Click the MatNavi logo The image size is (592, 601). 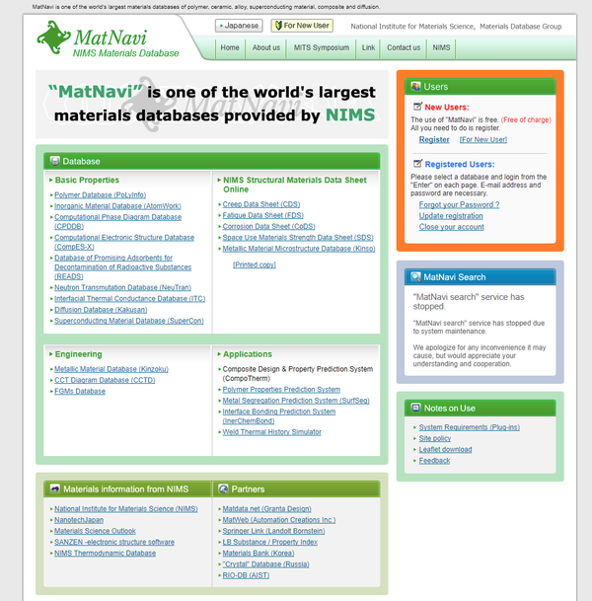tap(108, 39)
